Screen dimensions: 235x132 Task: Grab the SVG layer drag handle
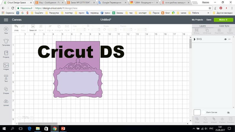pos(229,39)
